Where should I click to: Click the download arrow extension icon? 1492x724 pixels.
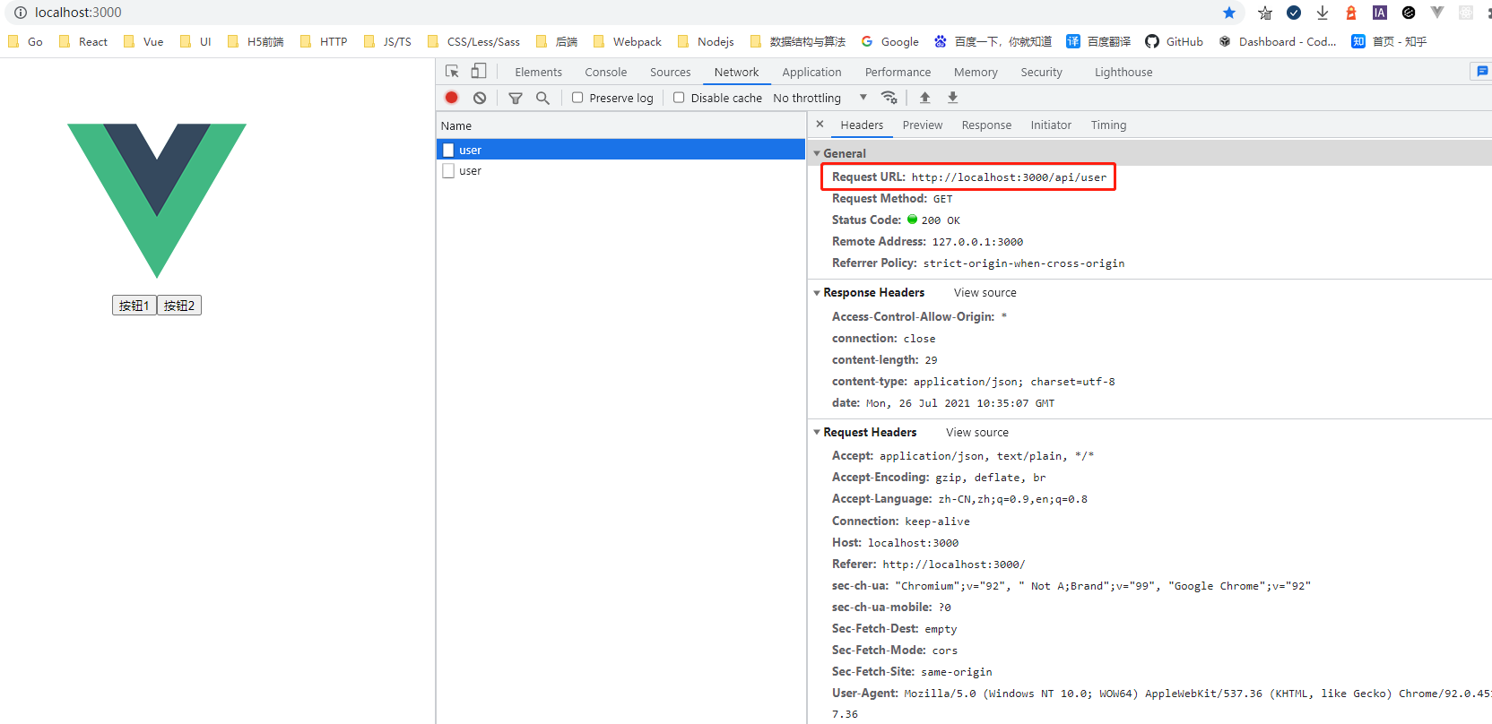[1323, 13]
